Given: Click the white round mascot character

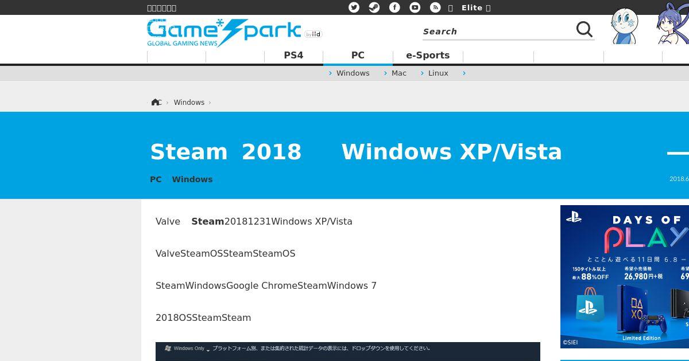Looking at the screenshot, I should [624, 26].
